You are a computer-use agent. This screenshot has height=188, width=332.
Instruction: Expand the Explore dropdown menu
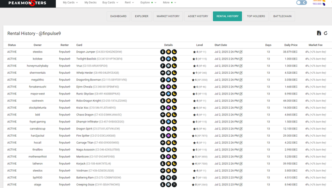click(148, 3)
